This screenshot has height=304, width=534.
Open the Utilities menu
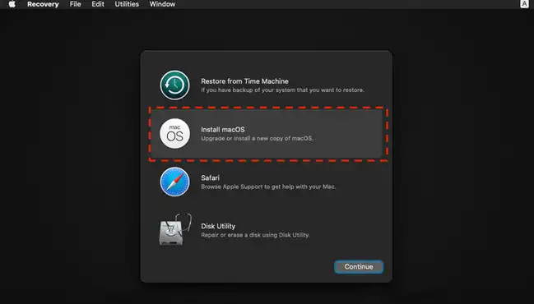pyautogui.click(x=127, y=4)
